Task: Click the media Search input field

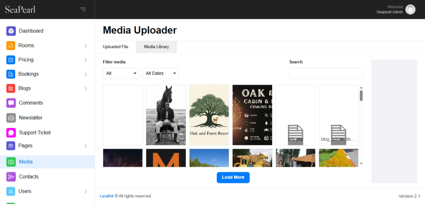Action: (326, 73)
